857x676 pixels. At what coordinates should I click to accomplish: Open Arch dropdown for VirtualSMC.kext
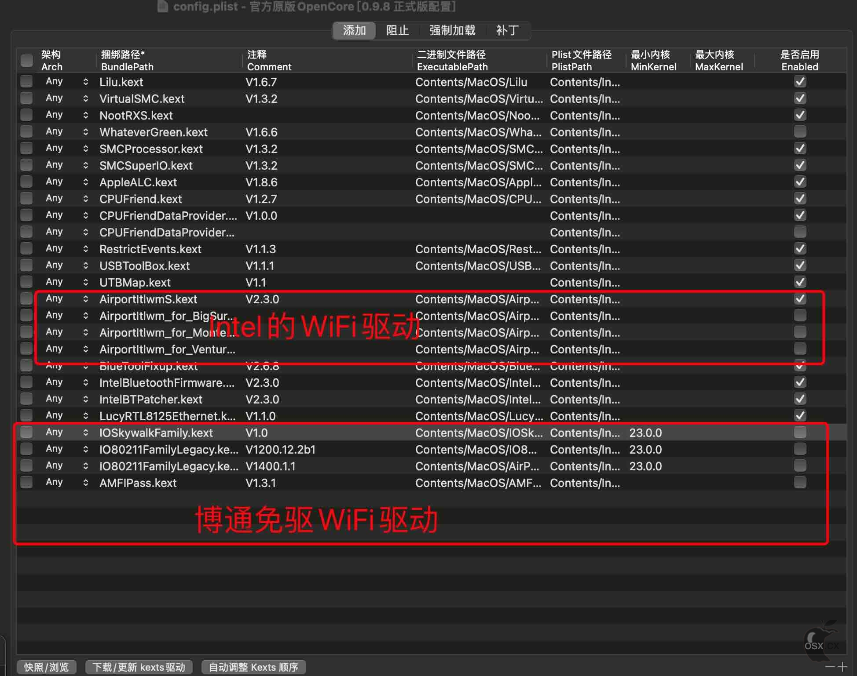coord(85,98)
